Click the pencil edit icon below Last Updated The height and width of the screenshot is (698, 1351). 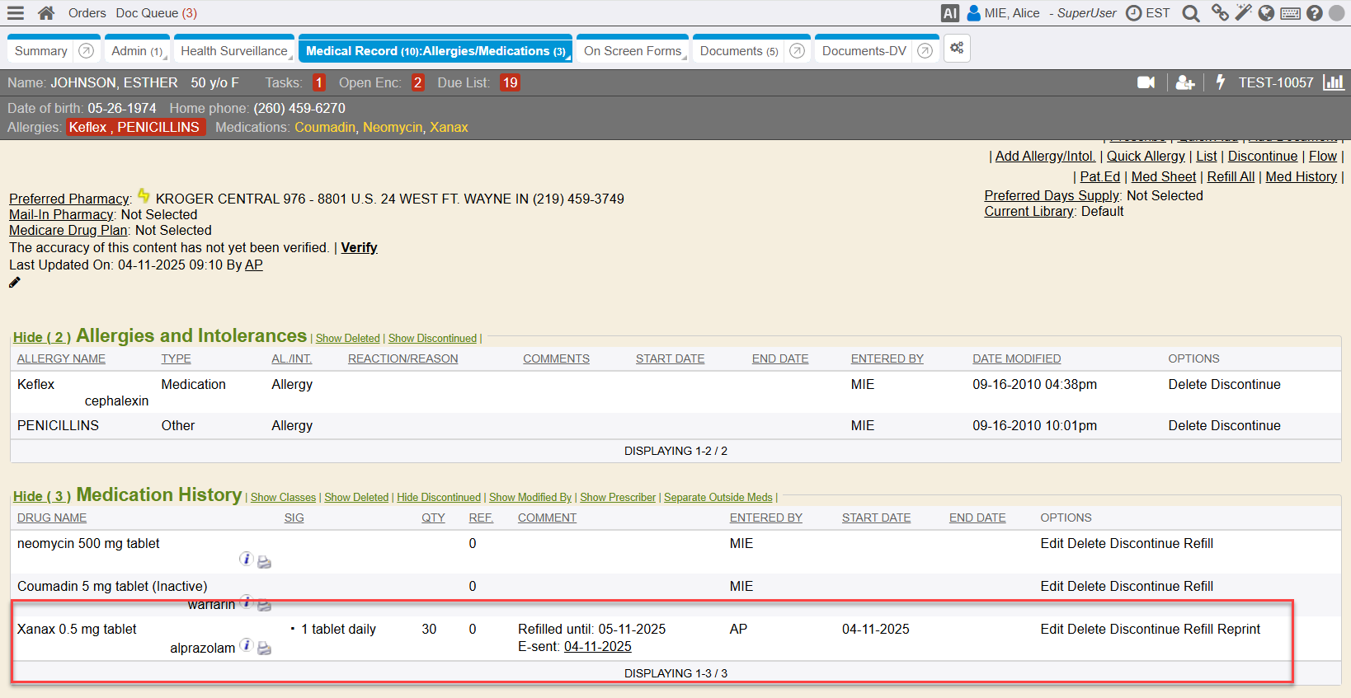(15, 283)
